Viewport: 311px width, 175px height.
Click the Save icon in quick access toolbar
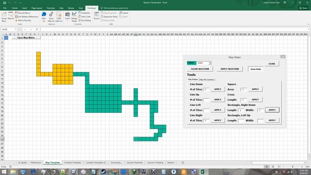4,3
